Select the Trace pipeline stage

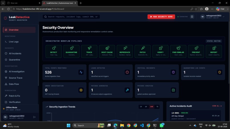[x=89, y=51]
